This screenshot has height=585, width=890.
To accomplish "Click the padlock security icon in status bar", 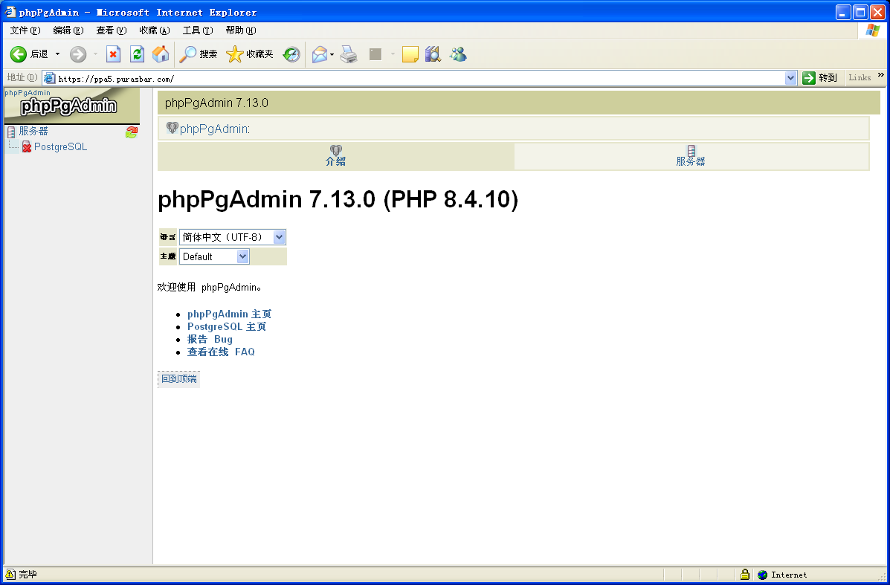I will click(x=745, y=574).
